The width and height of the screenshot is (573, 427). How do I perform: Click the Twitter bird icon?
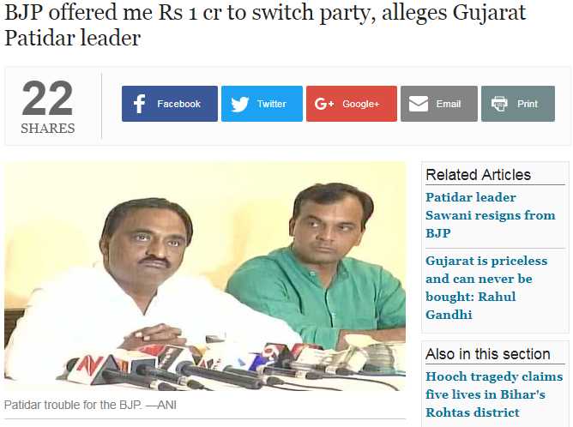point(239,104)
